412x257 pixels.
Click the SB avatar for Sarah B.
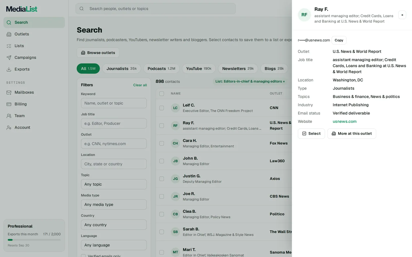tap(175, 232)
